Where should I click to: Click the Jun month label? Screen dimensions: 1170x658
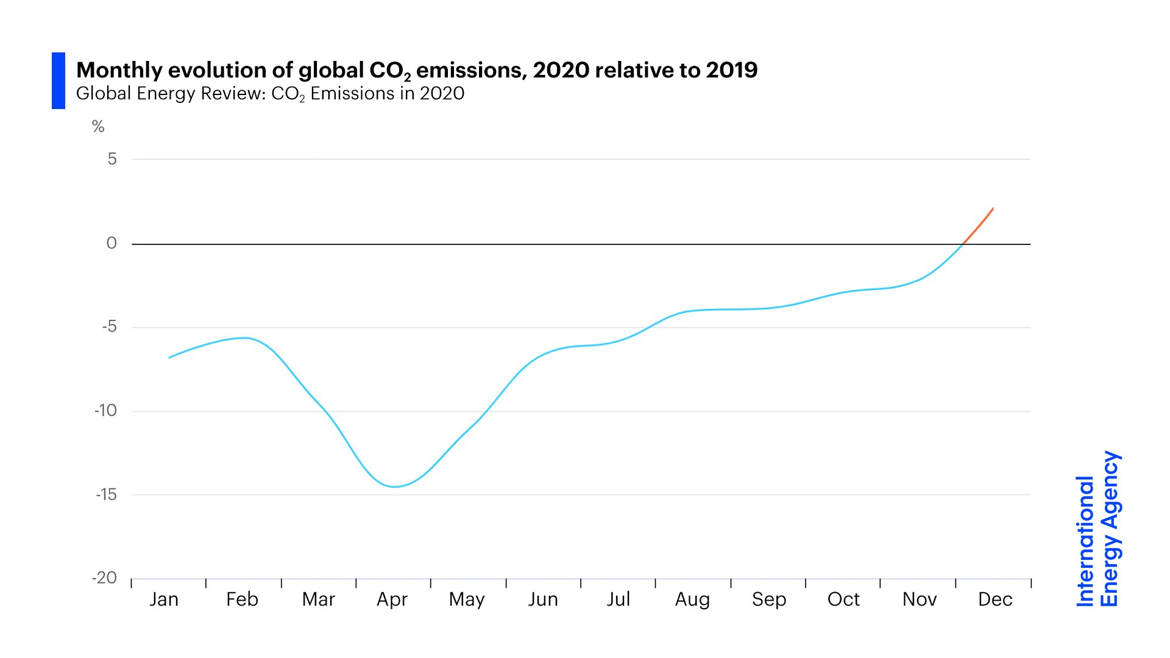tap(543, 600)
